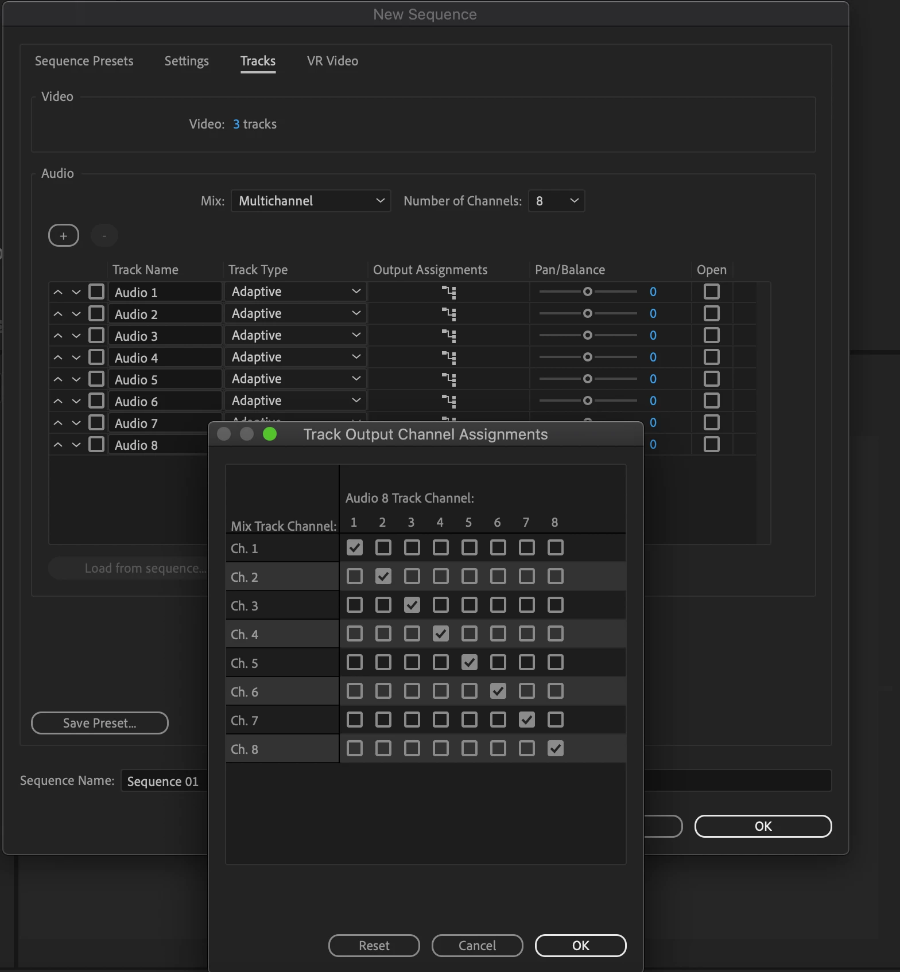900x972 pixels.
Task: Move Audio 6 track down with arrow
Action: pyautogui.click(x=76, y=401)
